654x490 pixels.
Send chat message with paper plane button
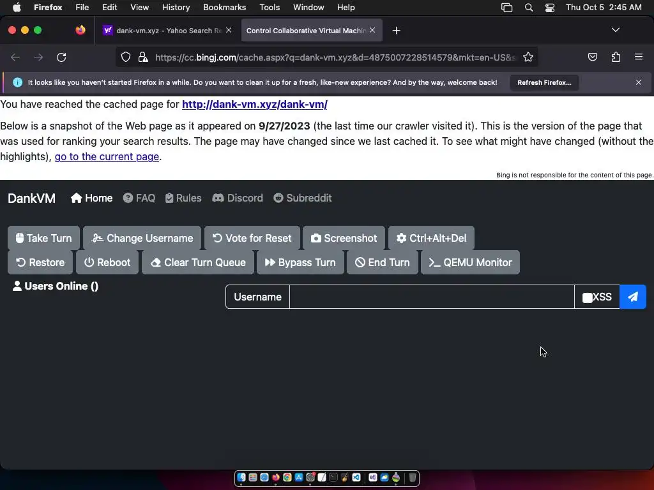(x=633, y=297)
